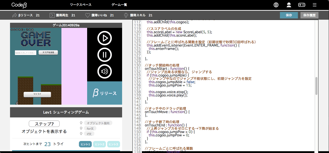The height and width of the screenshot is (153, 329).
Task: Toggle the game sound speaker icon
Action: [x=105, y=71]
